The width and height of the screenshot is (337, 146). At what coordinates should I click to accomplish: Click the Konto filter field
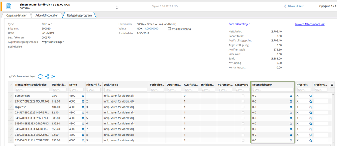pyautogui.click(x=77, y=90)
